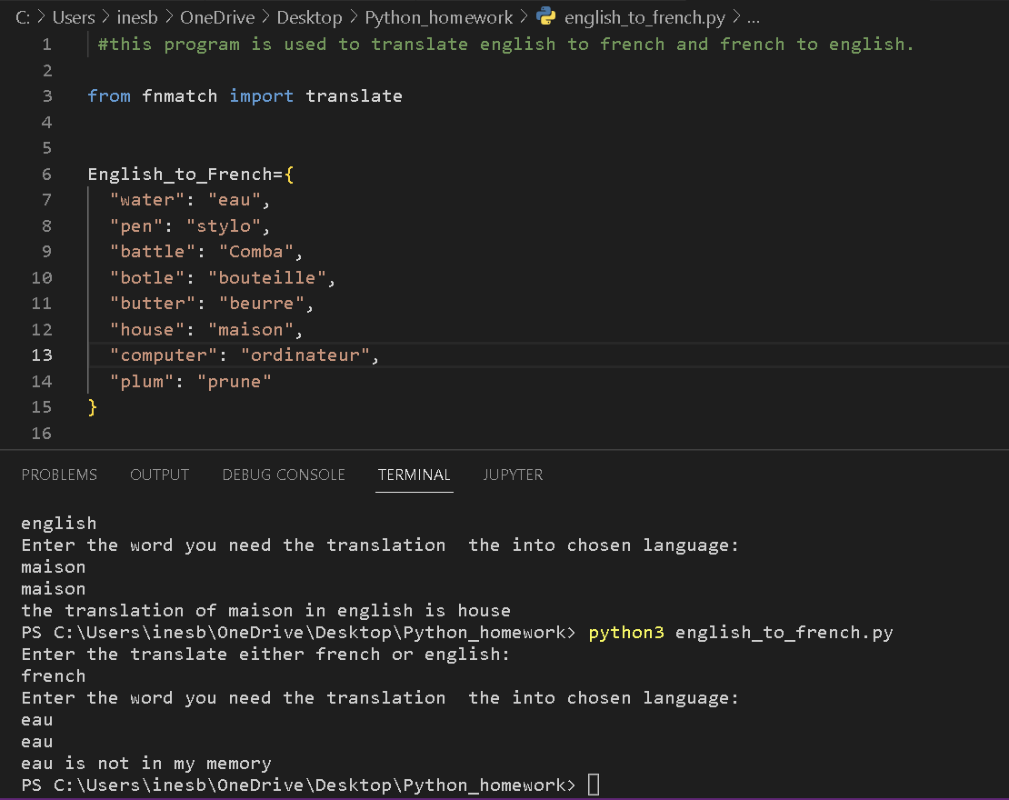Image resolution: width=1009 pixels, height=800 pixels.
Task: Click the "pen" key string
Action: click(135, 225)
